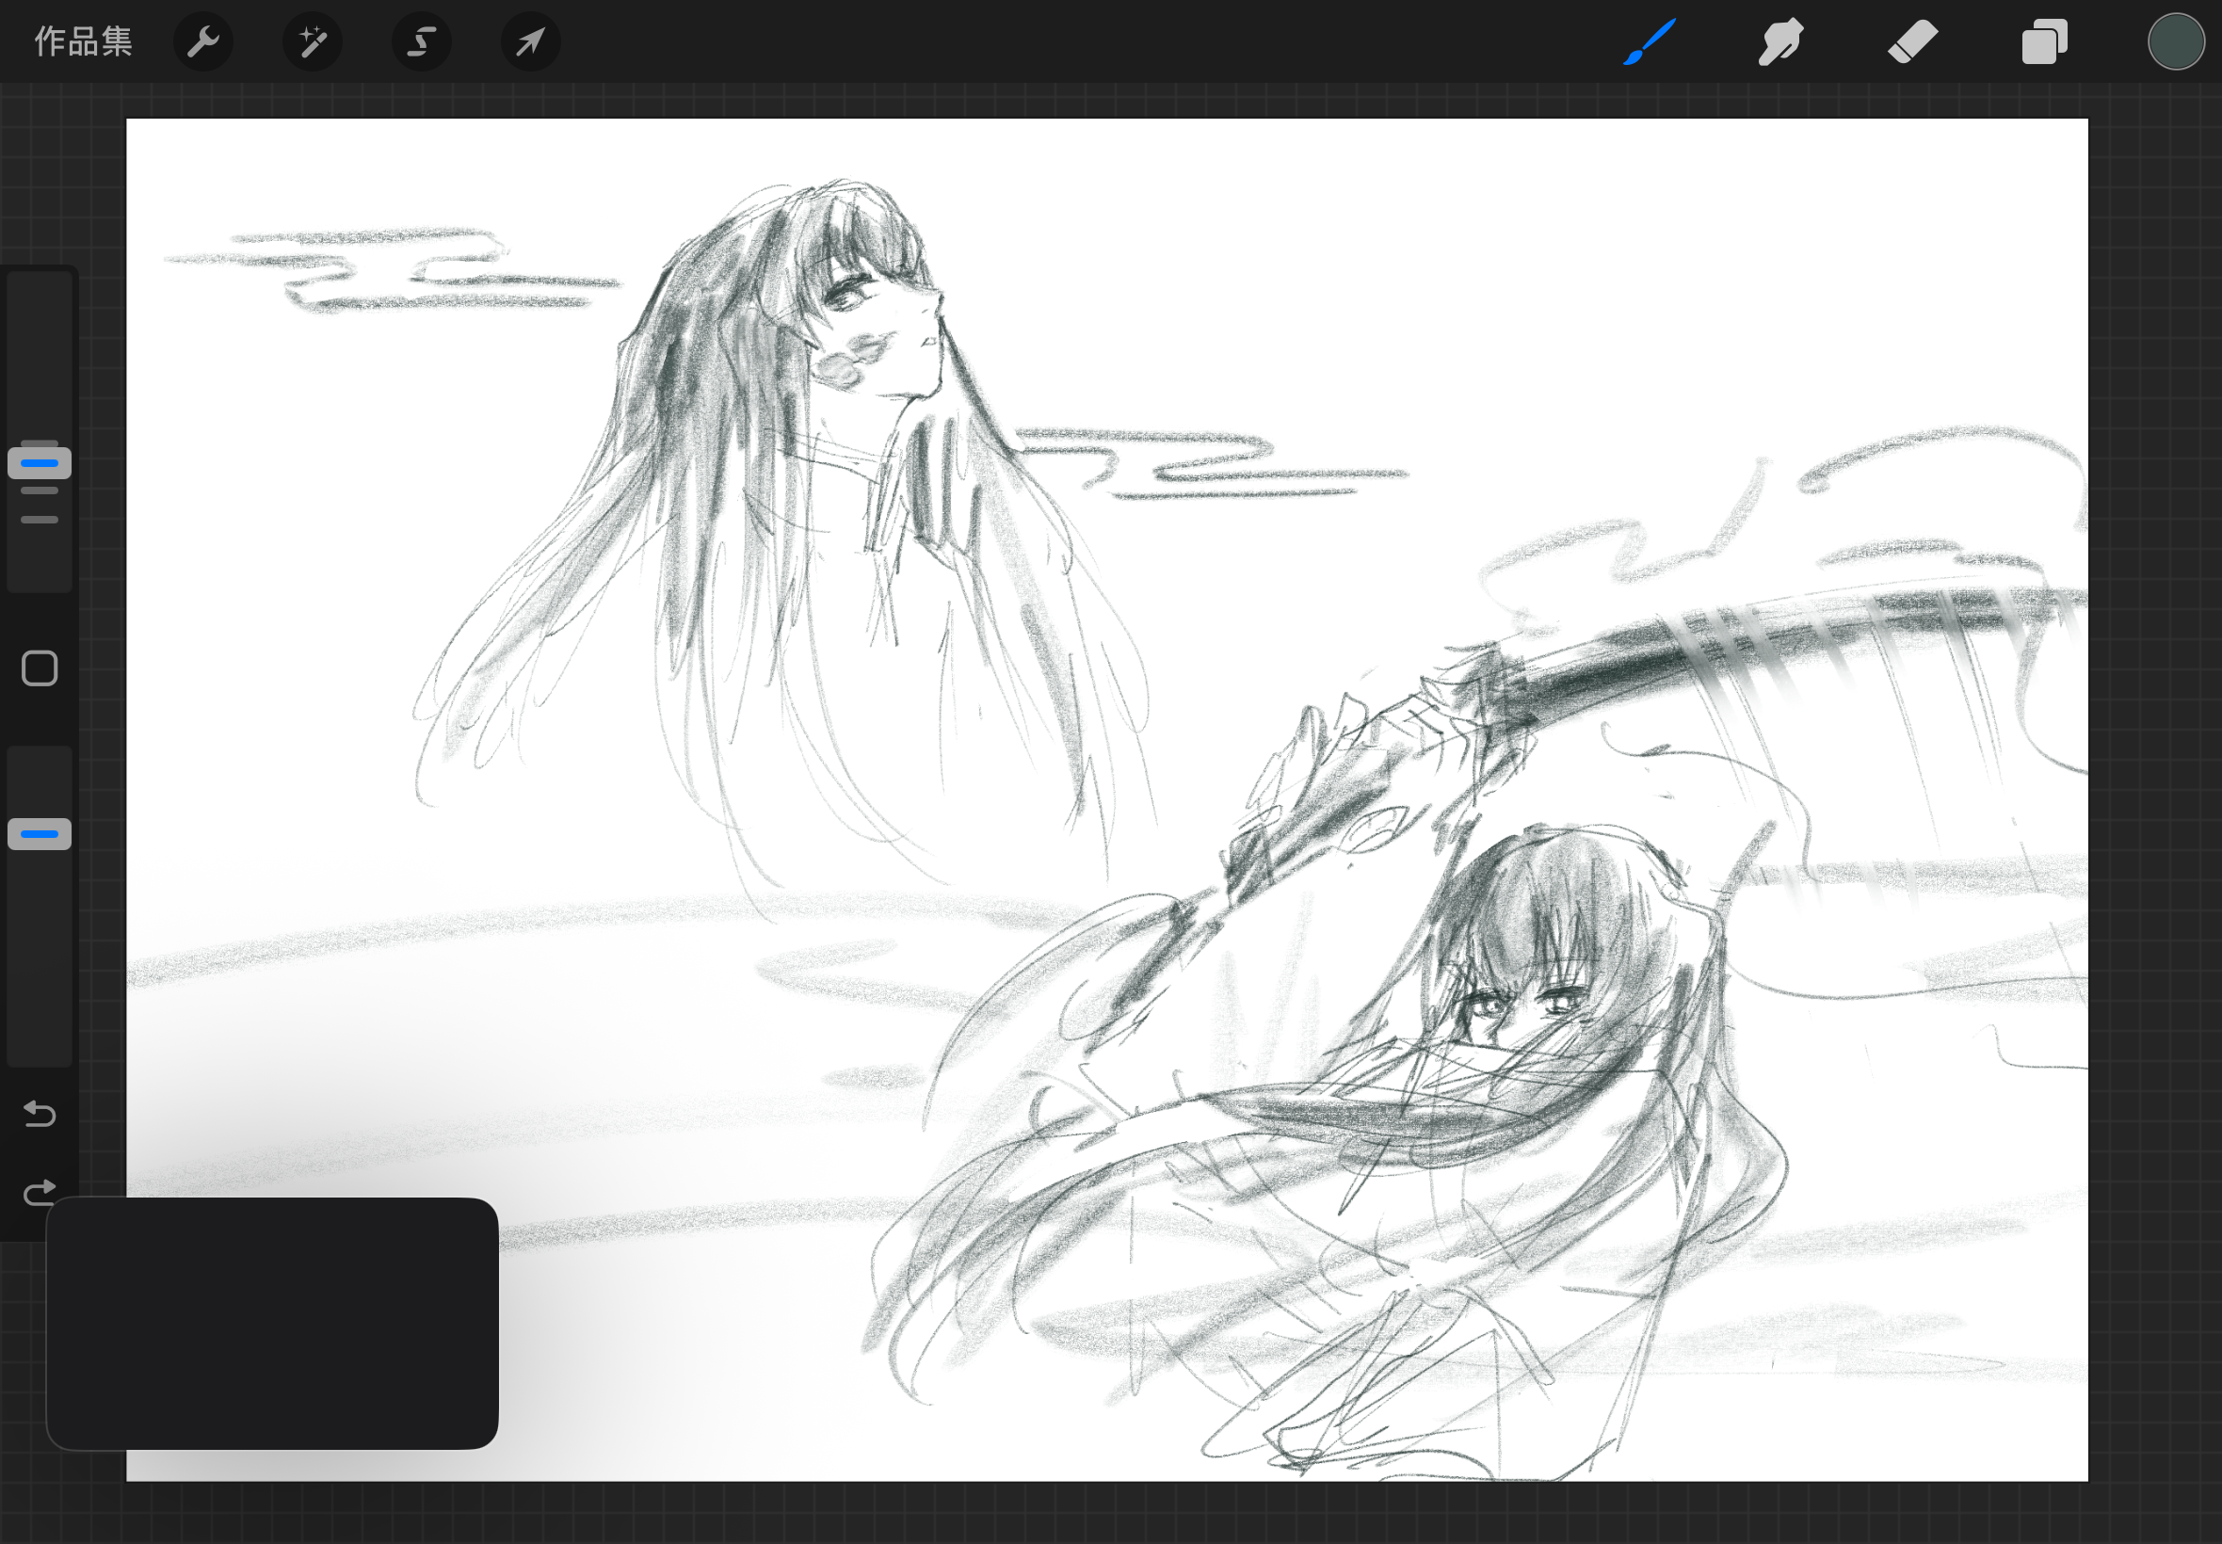Image resolution: width=2222 pixels, height=1544 pixels.
Task: Click the dark floating panel at the lower left
Action: click(x=273, y=1324)
